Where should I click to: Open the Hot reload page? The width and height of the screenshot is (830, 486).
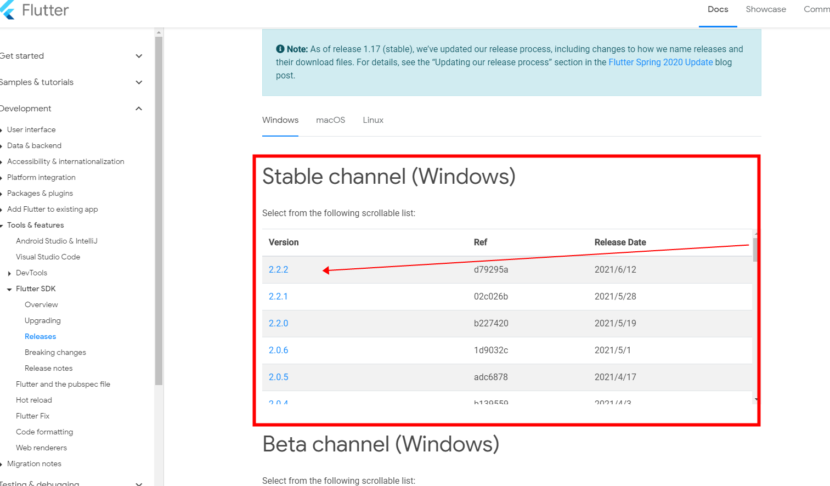(x=33, y=400)
